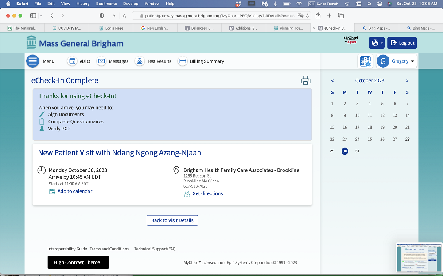Select October 31 on the calendar
Image resolution: width=443 pixels, height=276 pixels.
tap(357, 151)
